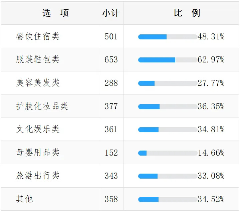Select the 文化娱乐类 option label

(38, 129)
